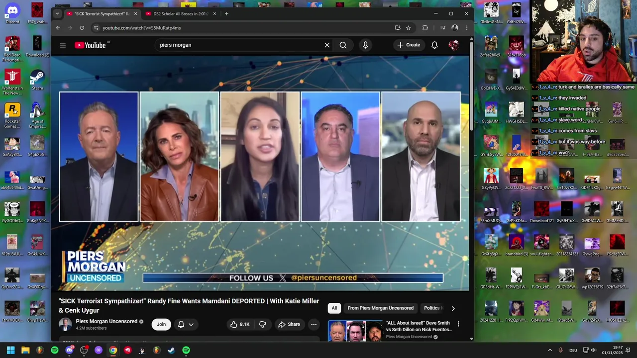Close the SICK Terrorist Sympathizer tab
637x358 pixels.
coord(135,14)
